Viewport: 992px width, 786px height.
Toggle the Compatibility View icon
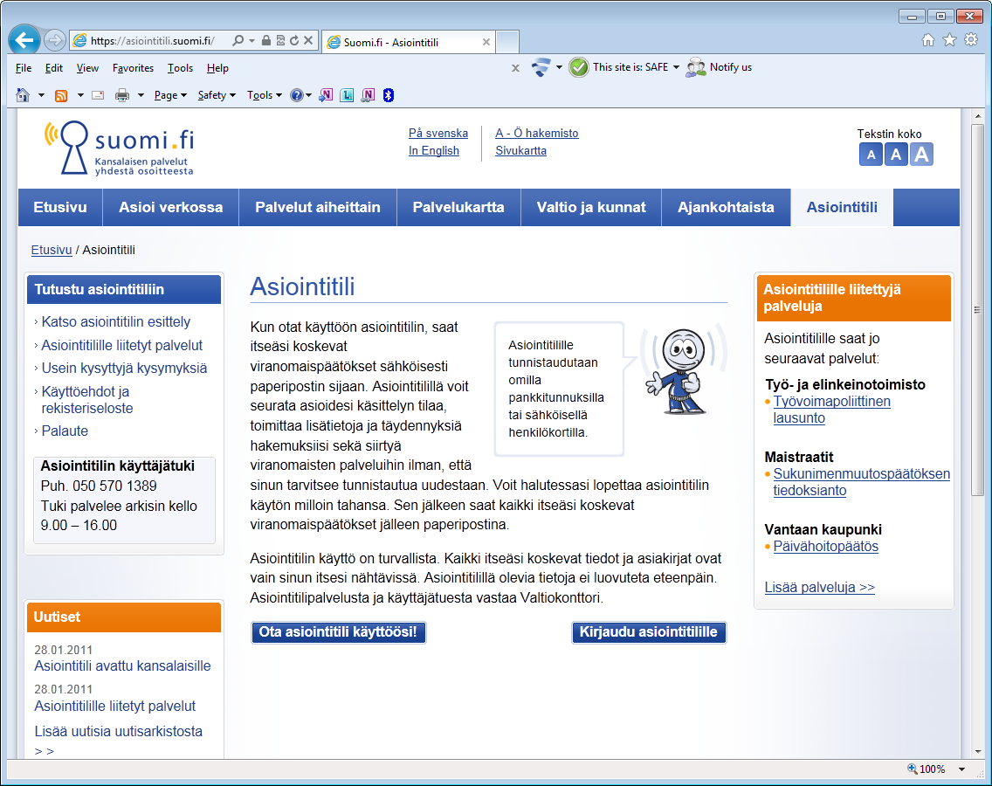[280, 40]
